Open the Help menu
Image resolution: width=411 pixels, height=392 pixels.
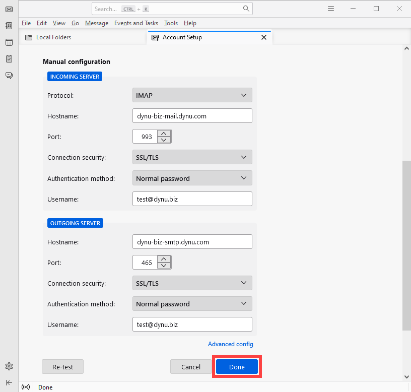pyautogui.click(x=190, y=23)
